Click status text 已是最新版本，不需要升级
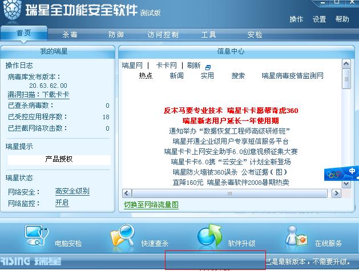This screenshot has height=271, width=359. coord(308,261)
